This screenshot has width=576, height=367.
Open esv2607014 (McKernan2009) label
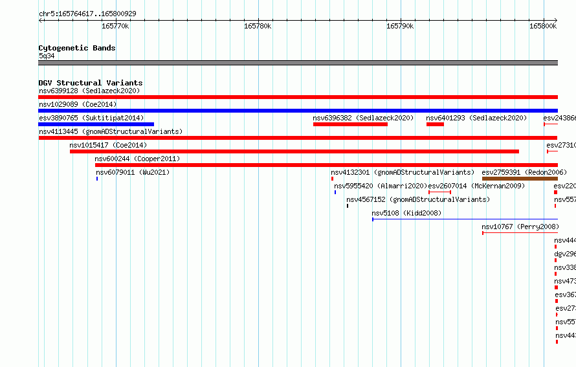pyautogui.click(x=476, y=186)
